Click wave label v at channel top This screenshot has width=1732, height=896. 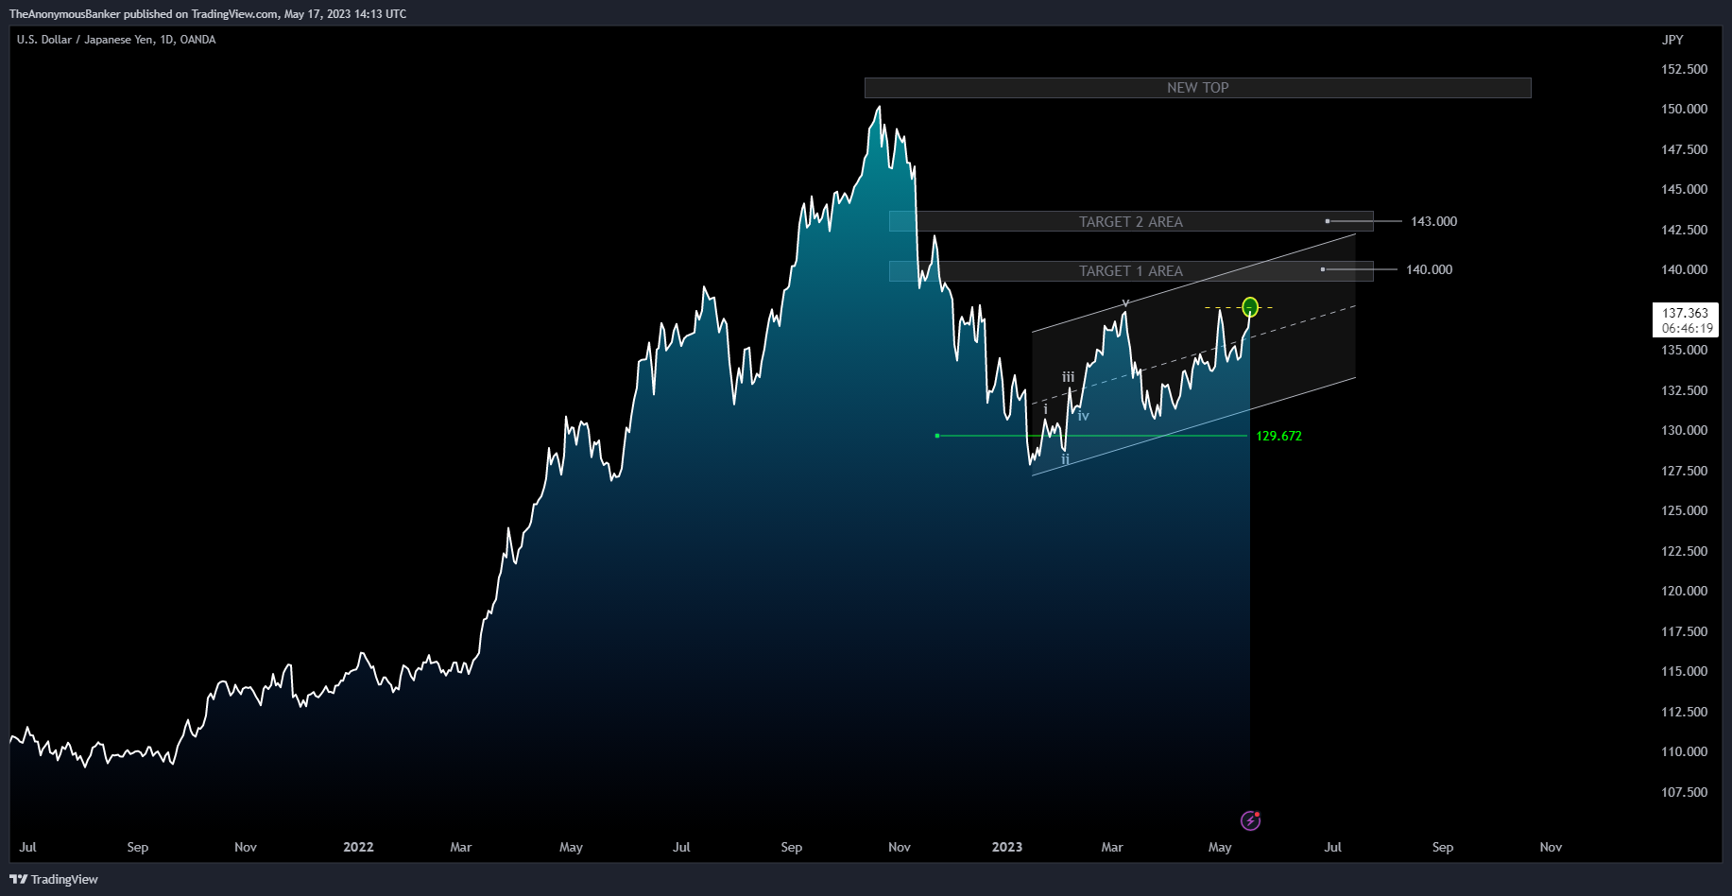(1125, 303)
